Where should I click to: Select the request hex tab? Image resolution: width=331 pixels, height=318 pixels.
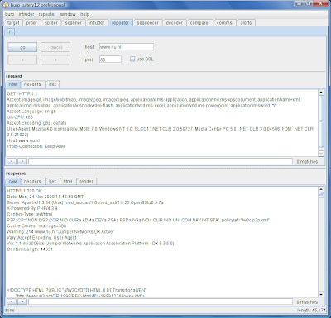pyautogui.click(x=52, y=84)
